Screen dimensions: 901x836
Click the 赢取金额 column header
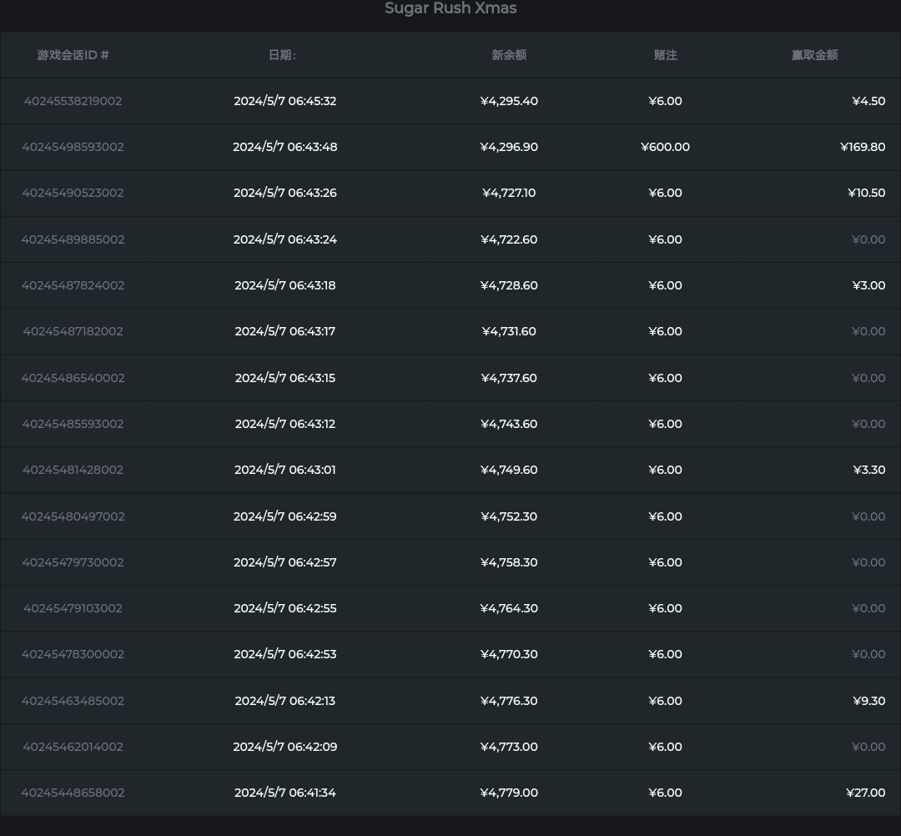[815, 55]
